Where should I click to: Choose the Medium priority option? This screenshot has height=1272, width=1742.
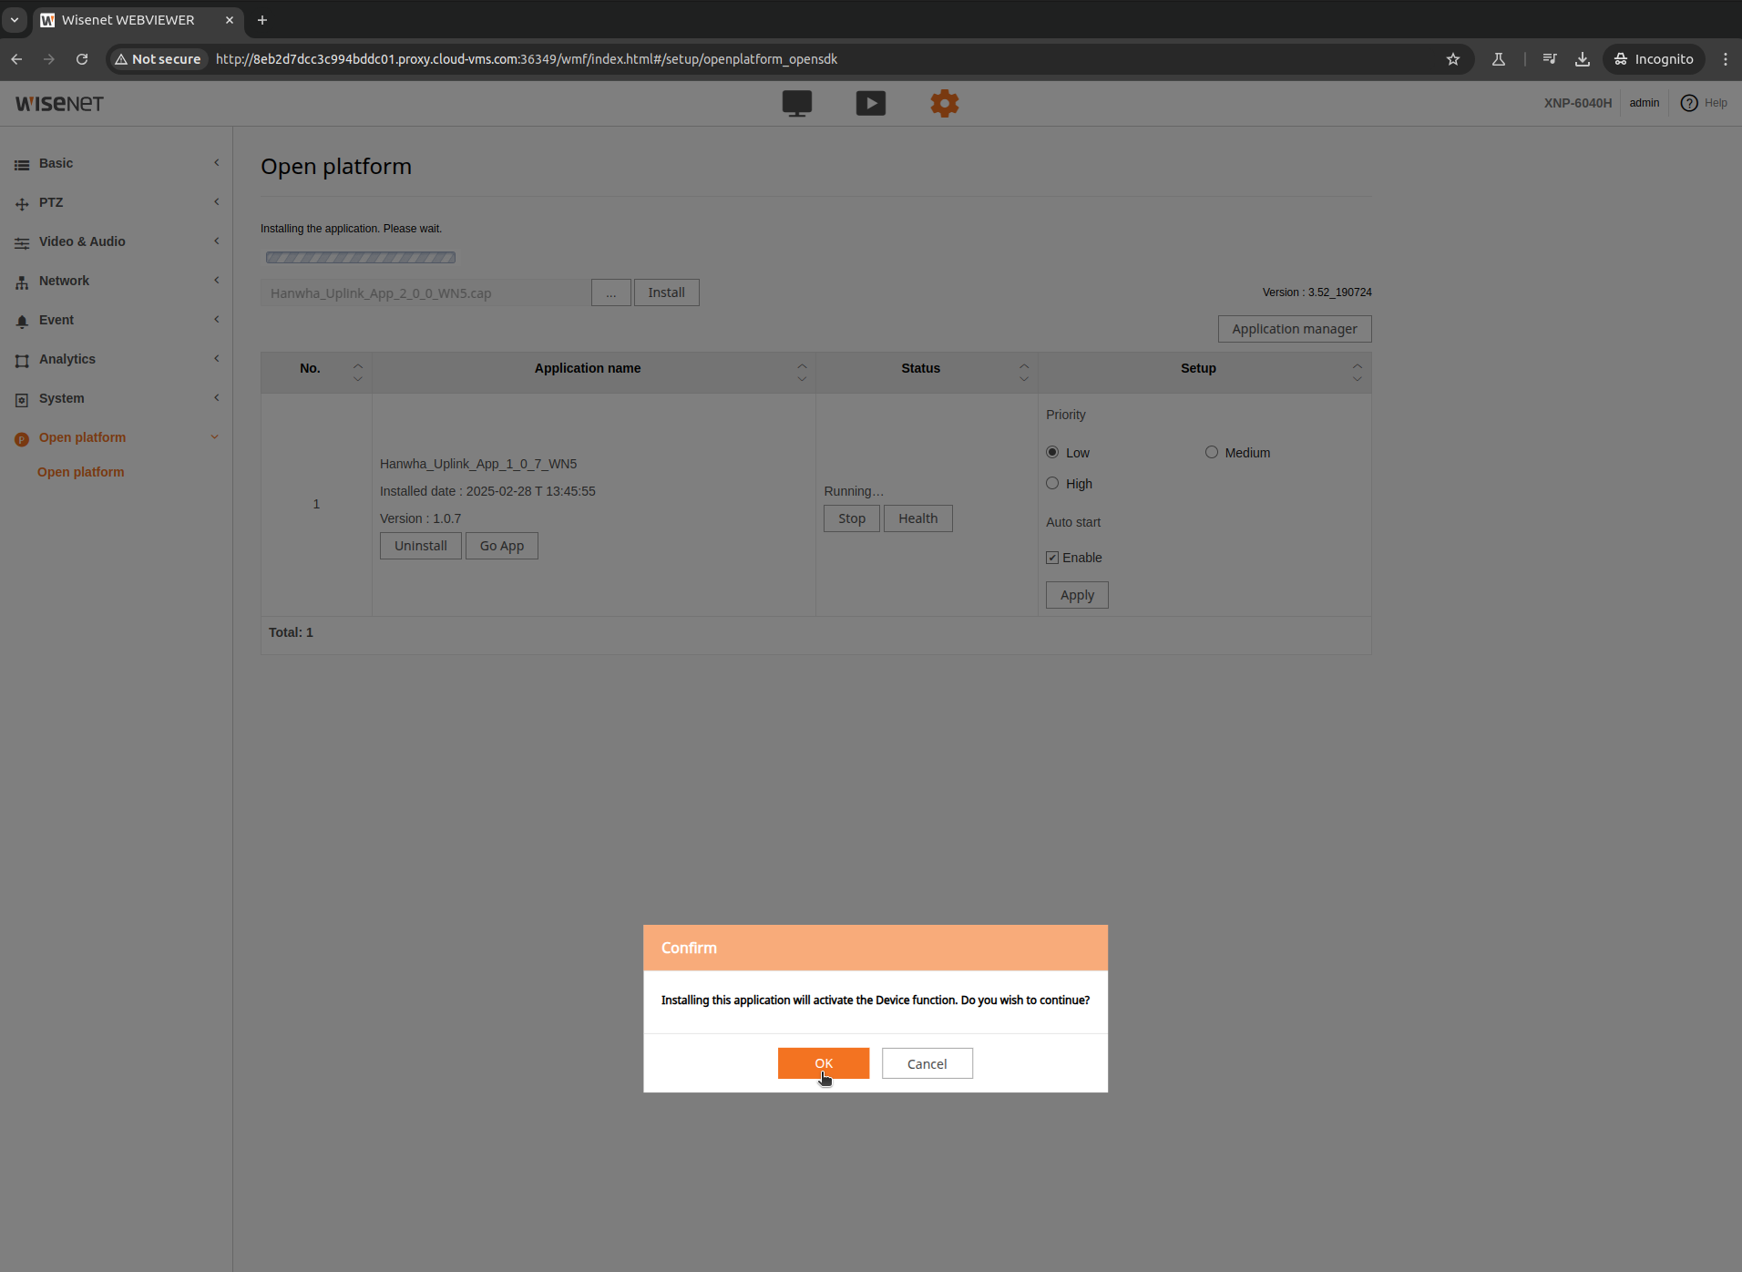point(1211,452)
